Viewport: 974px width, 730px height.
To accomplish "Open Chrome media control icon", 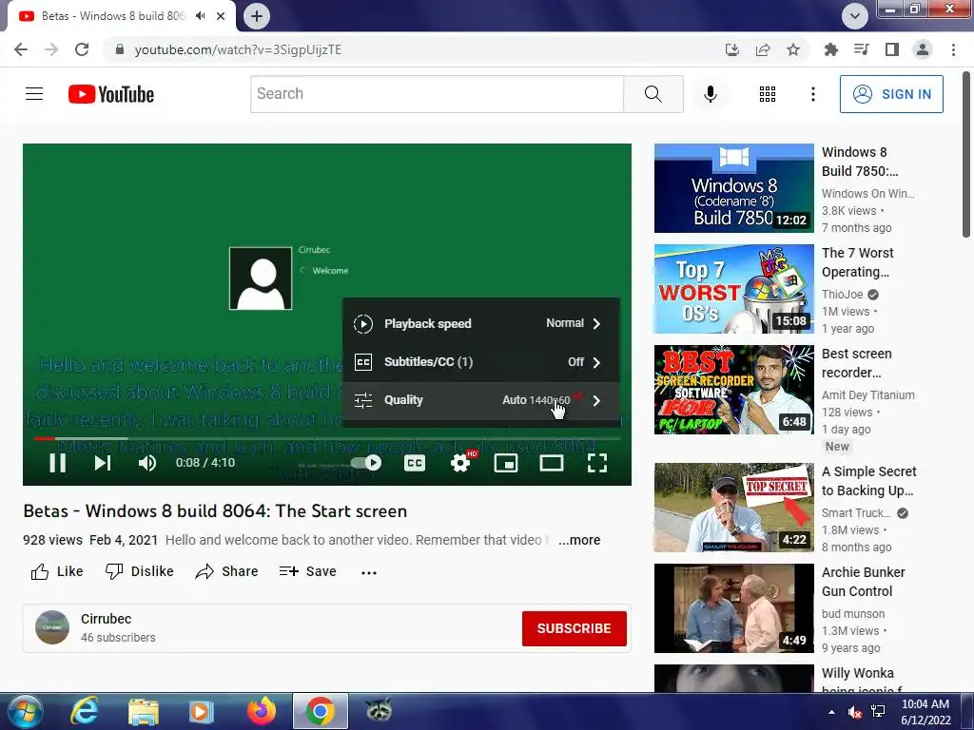I will pyautogui.click(x=862, y=49).
